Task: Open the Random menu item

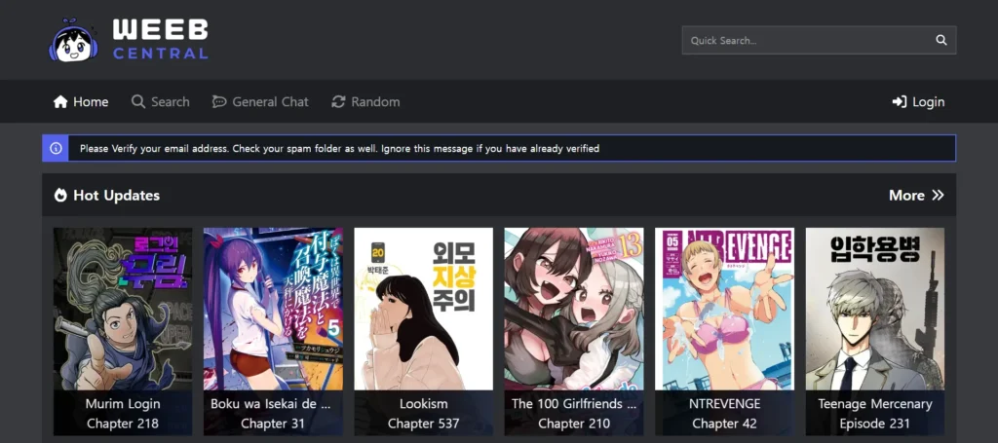Action: [x=375, y=102]
